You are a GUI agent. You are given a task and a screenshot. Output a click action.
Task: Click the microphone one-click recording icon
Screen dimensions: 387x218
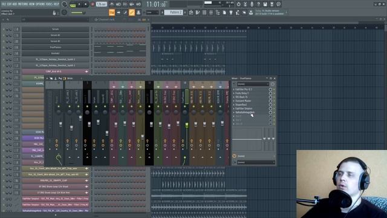pos(252,4)
